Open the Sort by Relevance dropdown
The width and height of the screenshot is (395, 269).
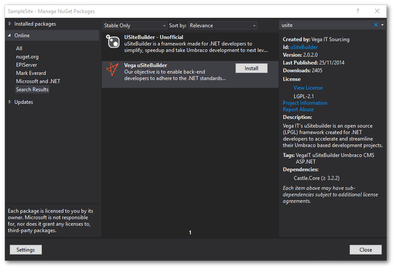pos(222,25)
